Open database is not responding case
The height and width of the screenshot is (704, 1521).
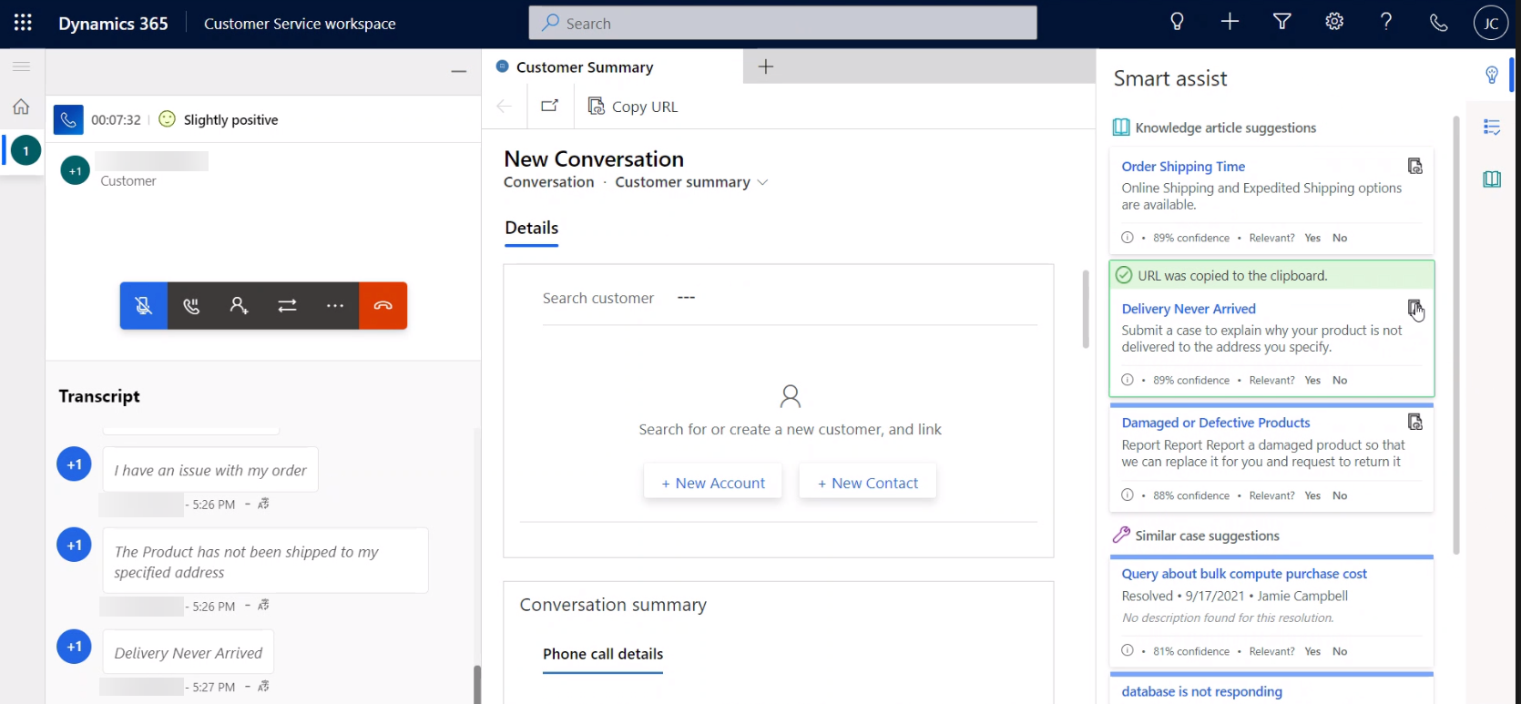(1201, 691)
